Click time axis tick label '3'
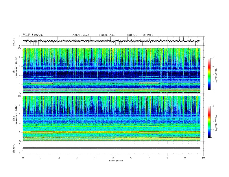The image size is (229, 177). point(77,158)
